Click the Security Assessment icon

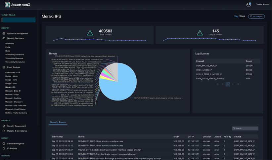4,126
